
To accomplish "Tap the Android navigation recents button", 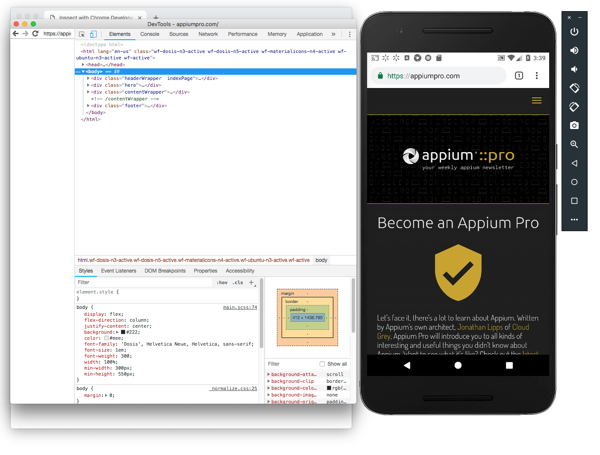I will coord(509,365).
